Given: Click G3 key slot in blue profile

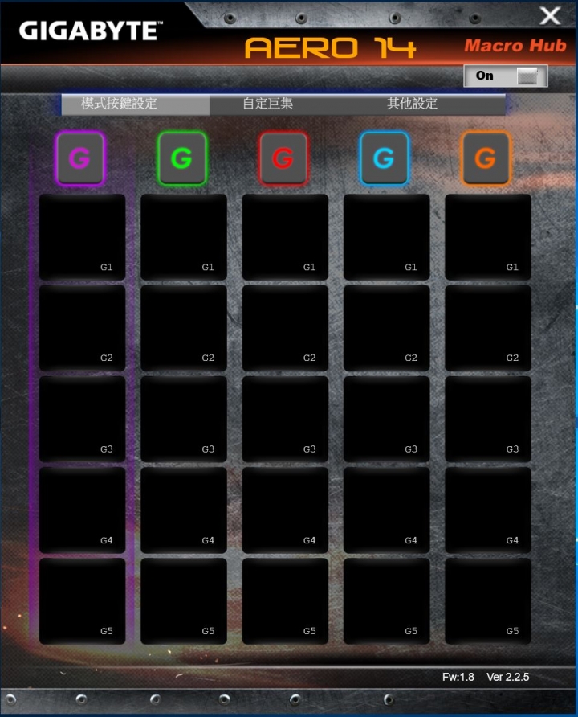Looking at the screenshot, I should (387, 419).
